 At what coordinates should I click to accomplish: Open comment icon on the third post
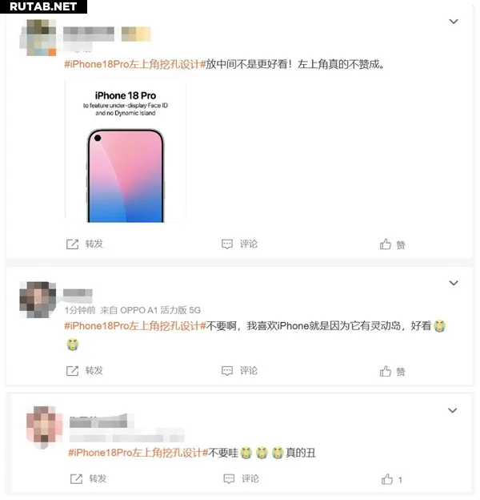(229, 479)
